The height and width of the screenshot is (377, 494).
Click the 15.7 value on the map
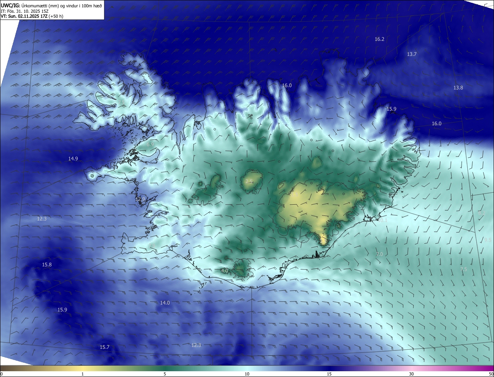[x=105, y=347]
